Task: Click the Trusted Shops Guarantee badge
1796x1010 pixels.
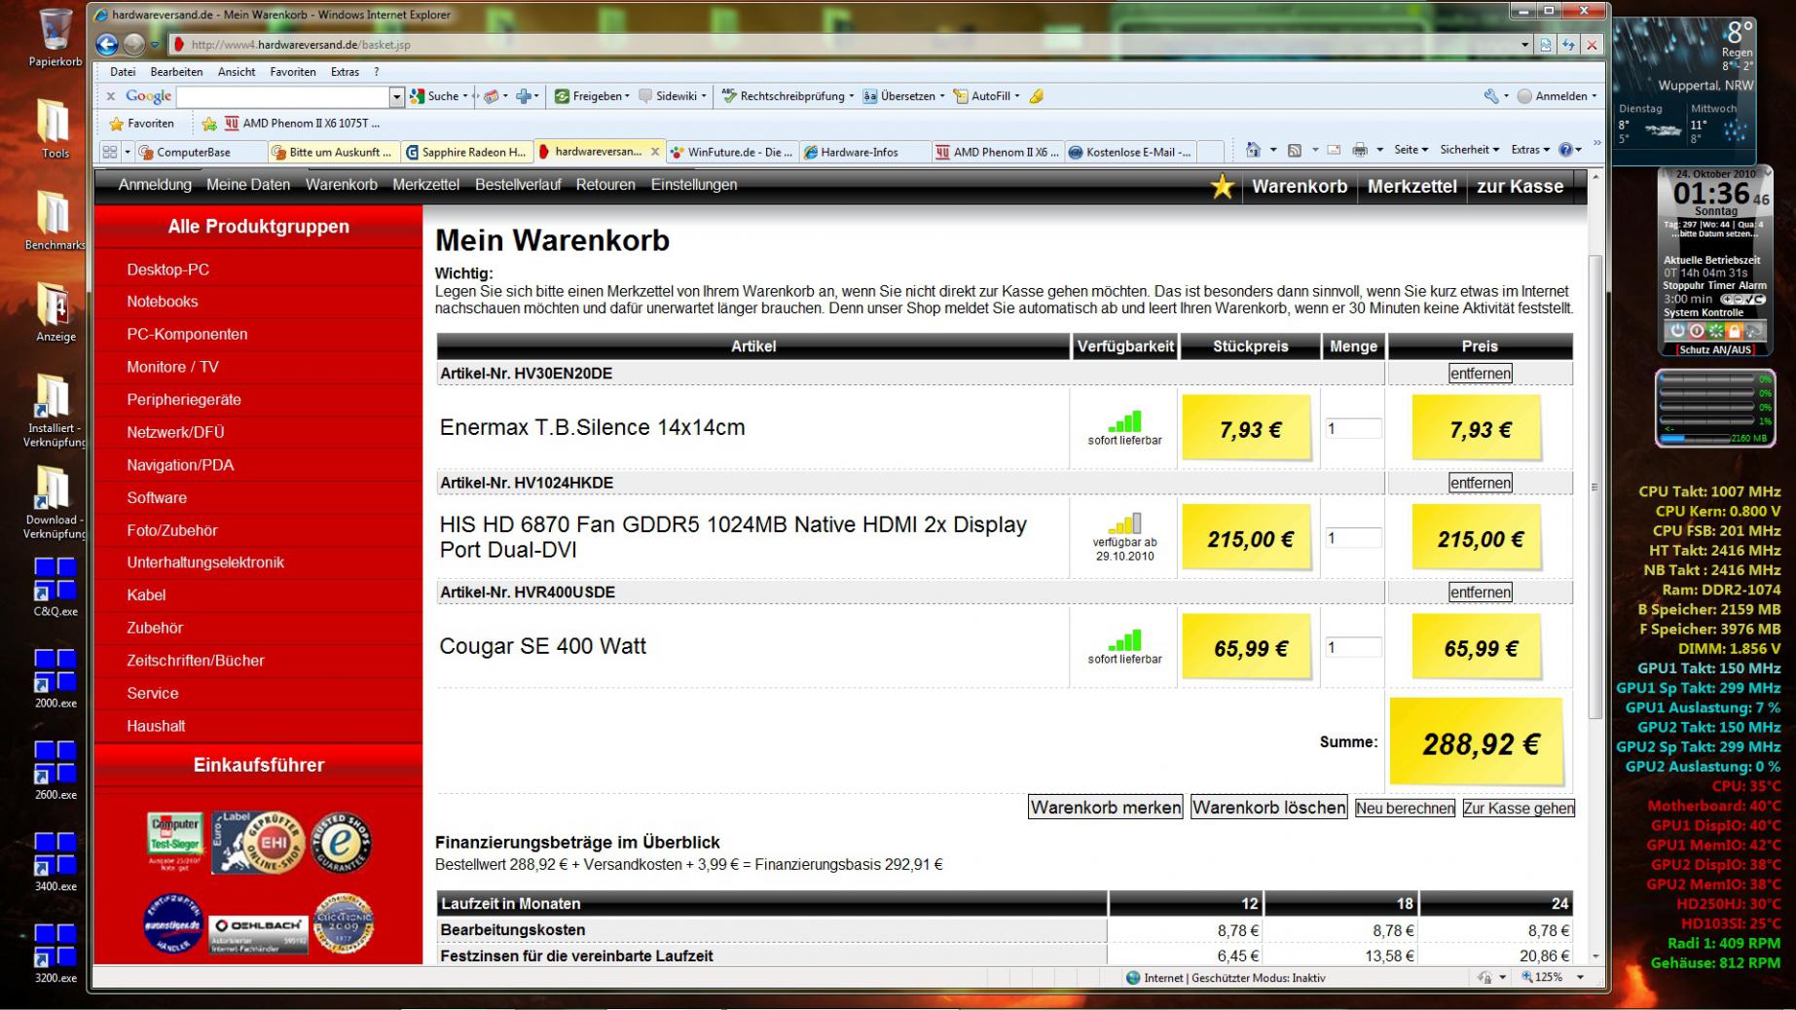Action: (342, 842)
